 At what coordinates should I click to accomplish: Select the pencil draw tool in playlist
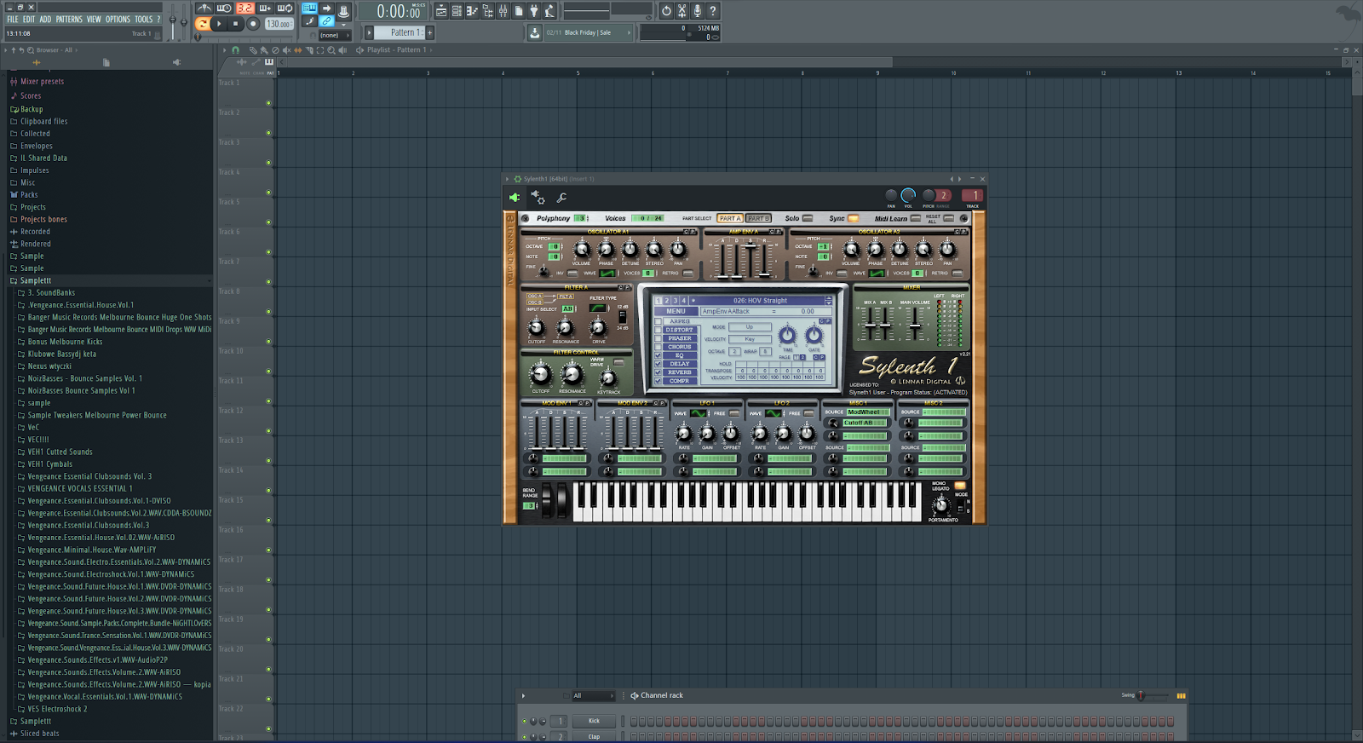point(253,50)
